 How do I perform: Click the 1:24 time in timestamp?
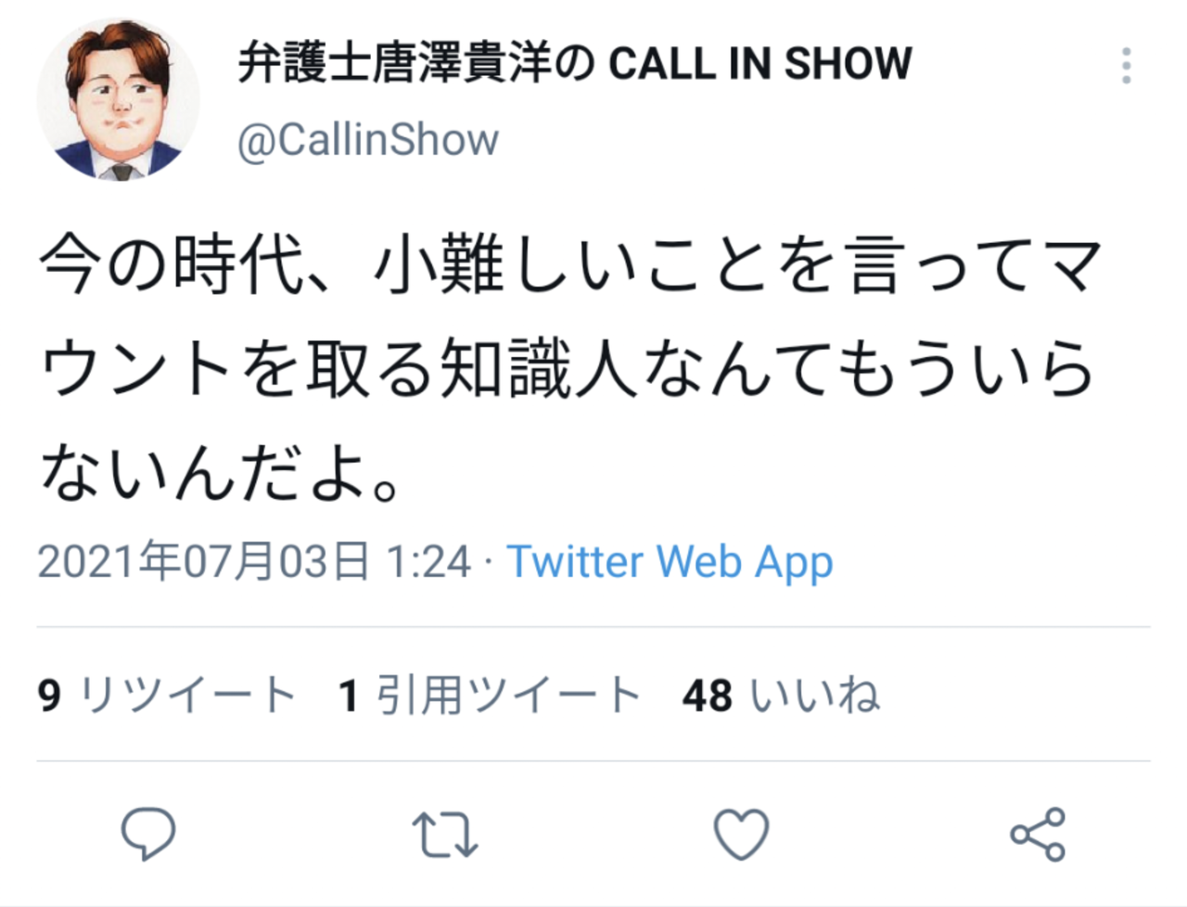tap(428, 562)
